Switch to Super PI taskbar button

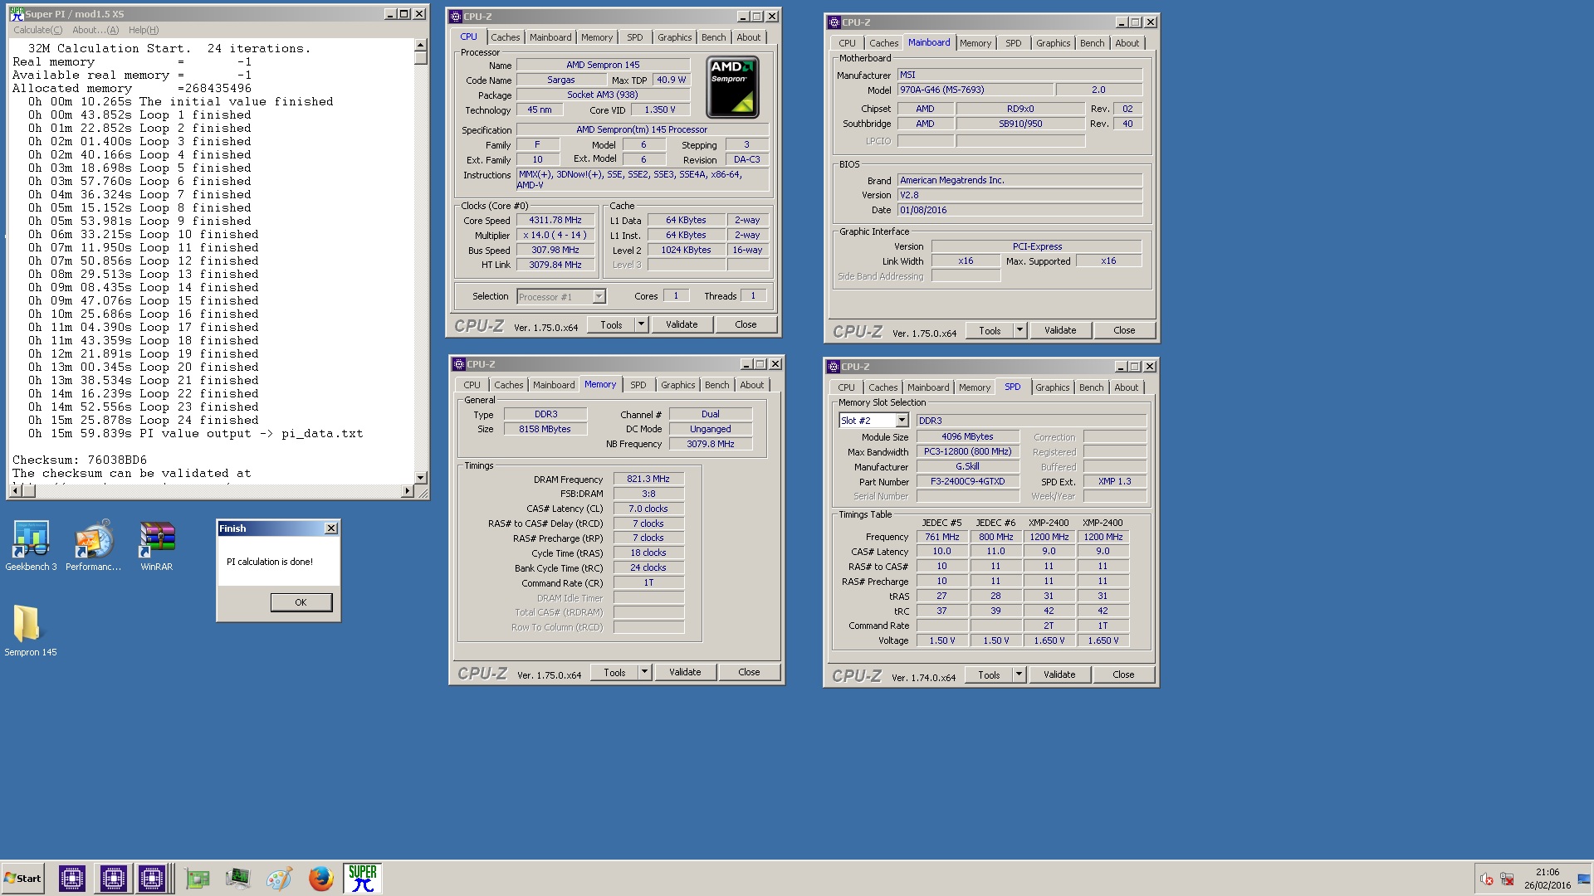(363, 879)
